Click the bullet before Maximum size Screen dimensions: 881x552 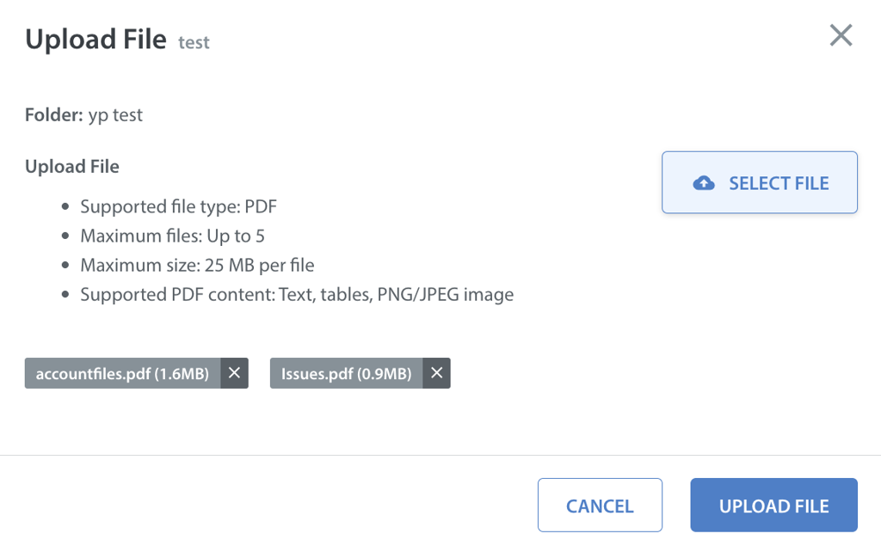tap(65, 266)
